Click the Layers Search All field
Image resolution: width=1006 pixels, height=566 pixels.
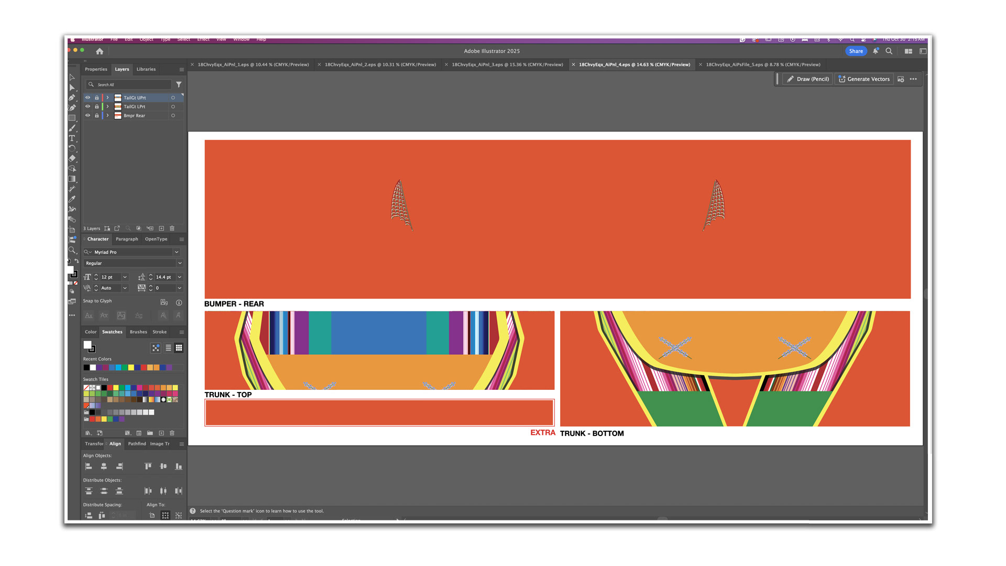pos(131,84)
